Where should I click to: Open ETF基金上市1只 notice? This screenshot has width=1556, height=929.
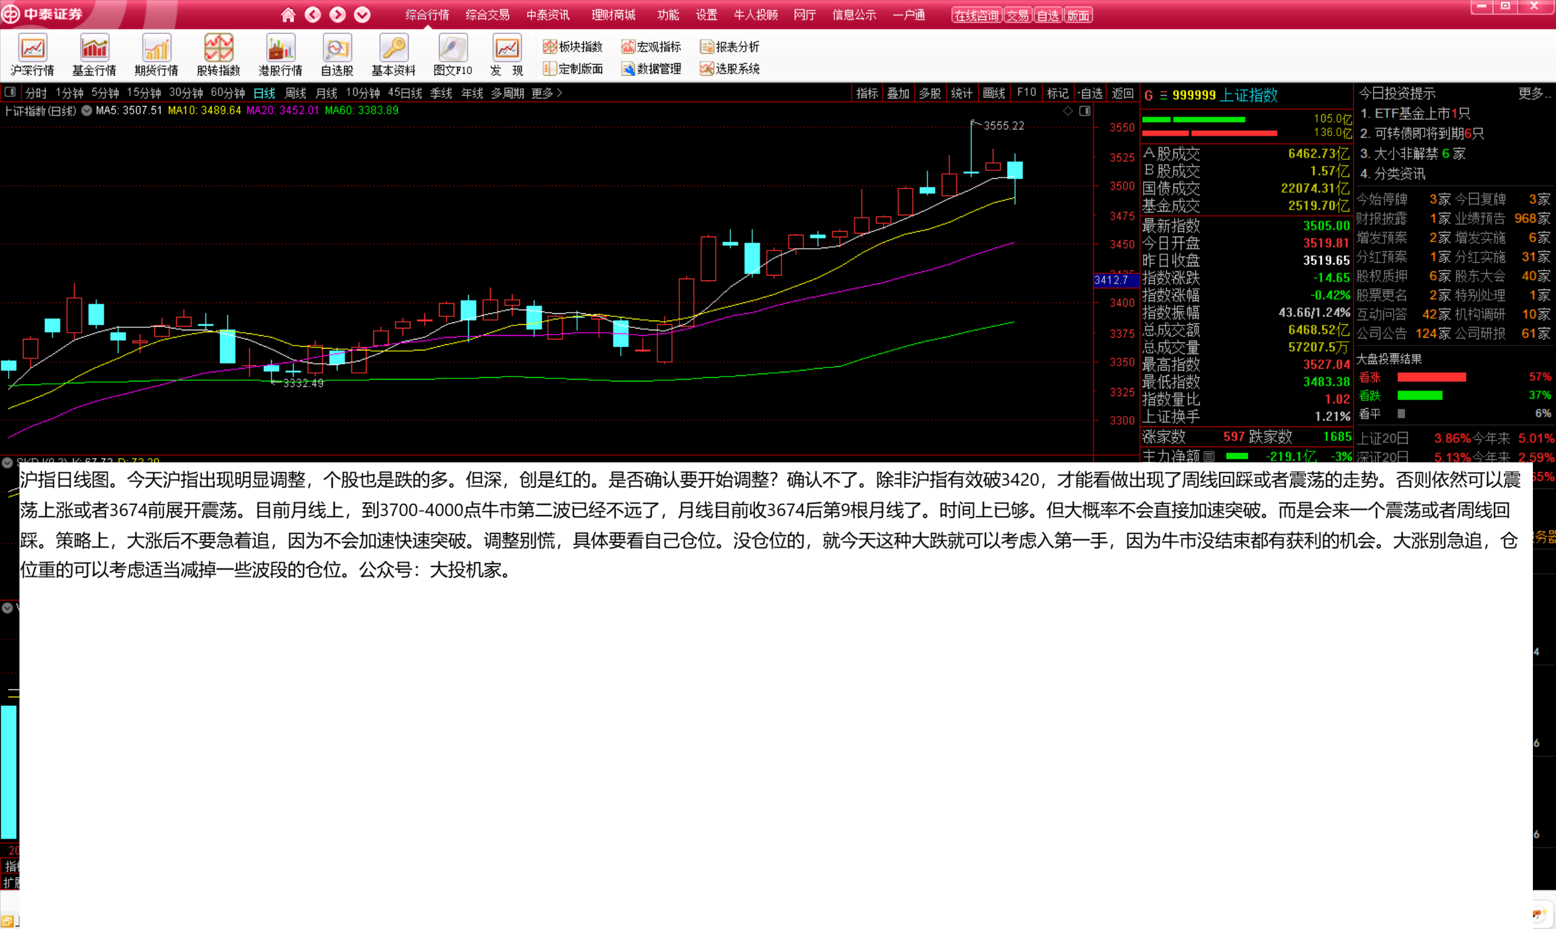[x=1414, y=113]
